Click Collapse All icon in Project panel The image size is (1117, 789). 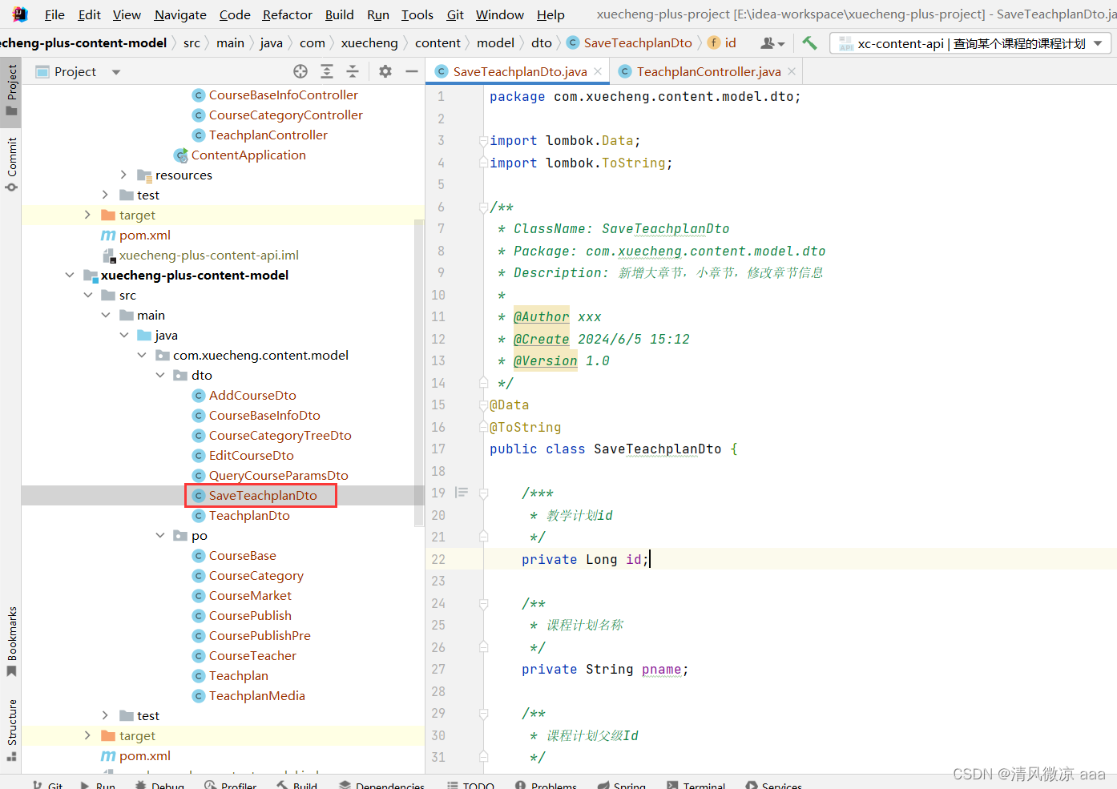353,71
